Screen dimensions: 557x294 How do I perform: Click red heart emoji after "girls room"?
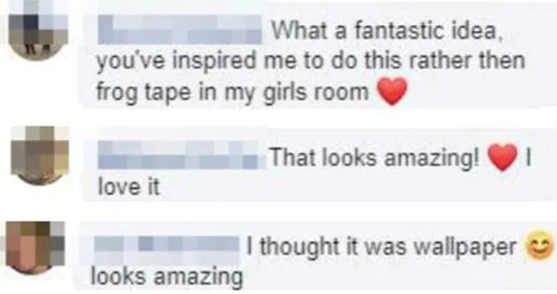[392, 91]
